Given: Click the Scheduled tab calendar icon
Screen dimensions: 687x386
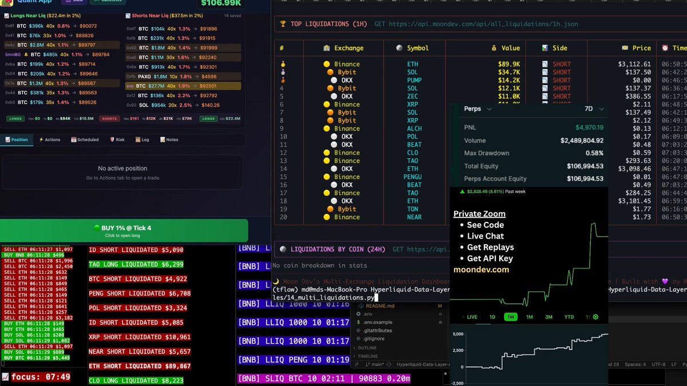Looking at the screenshot, I should coord(74,140).
